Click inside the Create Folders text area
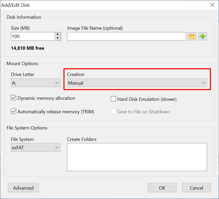Viewport: 219px width, 199px height. click(x=137, y=157)
